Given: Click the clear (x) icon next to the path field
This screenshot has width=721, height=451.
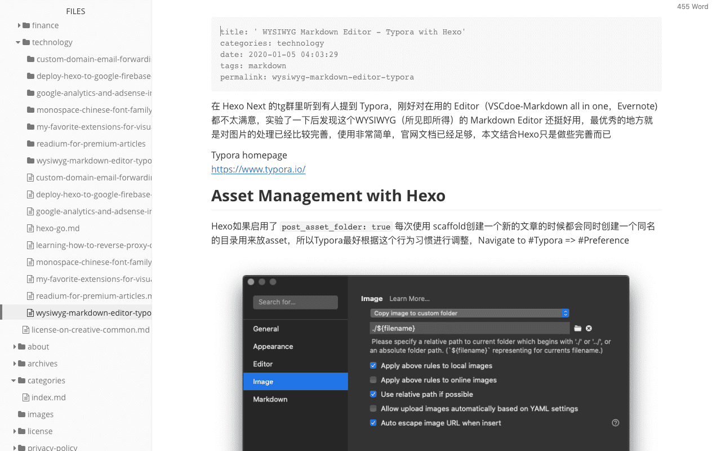Looking at the screenshot, I should [589, 328].
